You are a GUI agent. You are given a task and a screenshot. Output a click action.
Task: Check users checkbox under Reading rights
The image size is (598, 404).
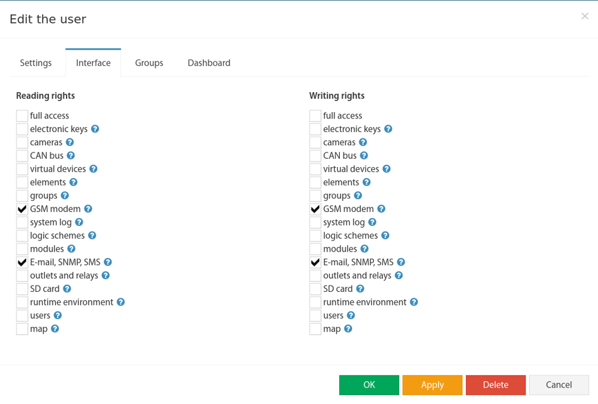click(22, 316)
